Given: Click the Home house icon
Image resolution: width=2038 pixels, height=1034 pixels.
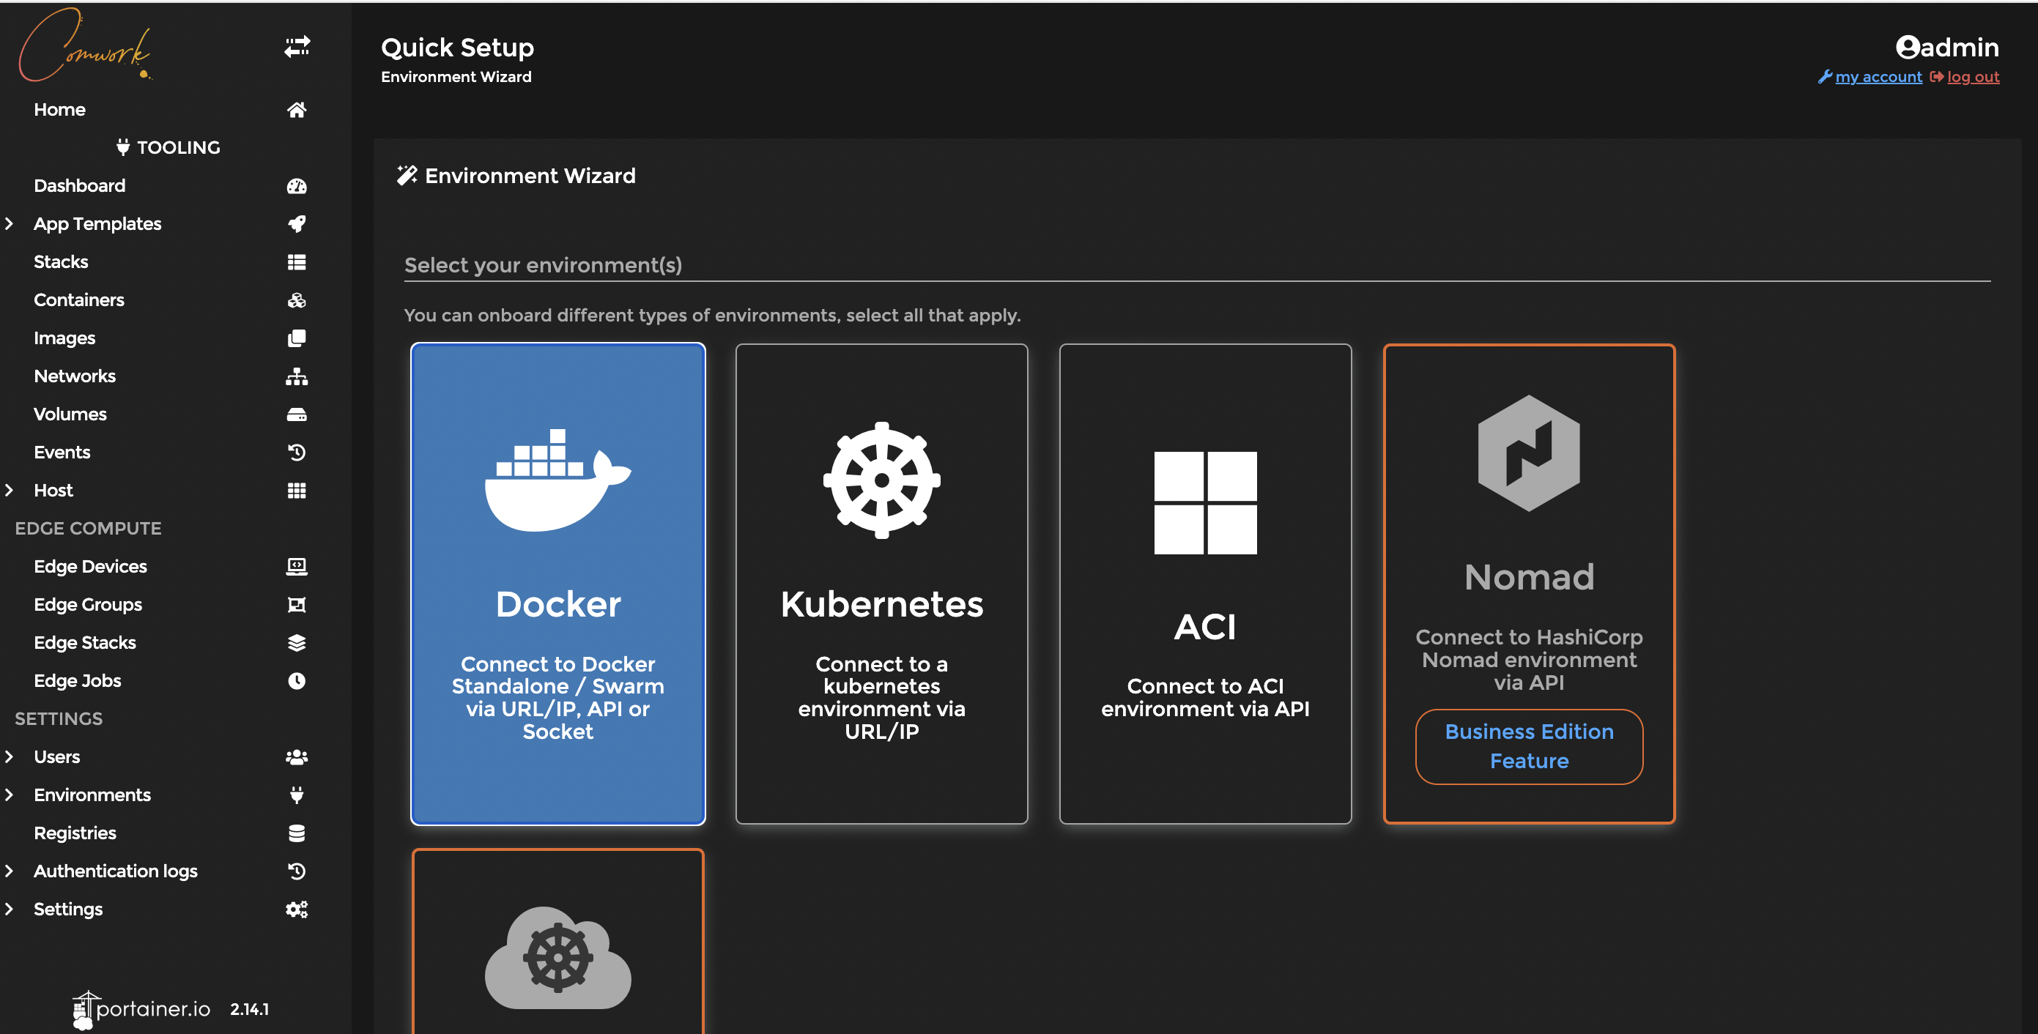Looking at the screenshot, I should coord(297,110).
